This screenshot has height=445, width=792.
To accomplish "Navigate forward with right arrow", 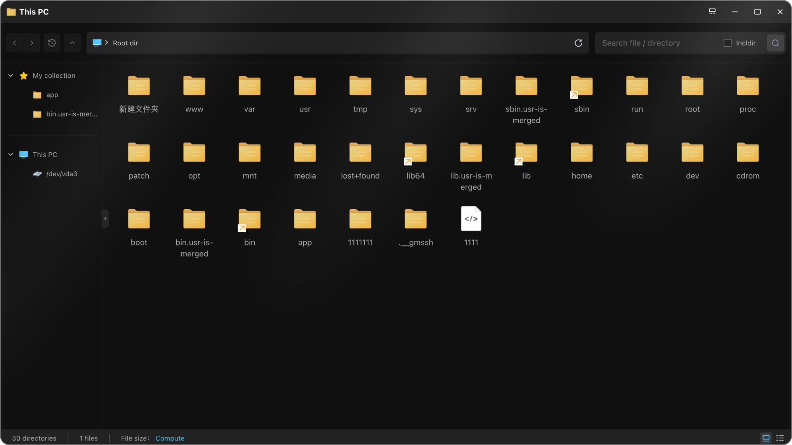I will tap(32, 43).
